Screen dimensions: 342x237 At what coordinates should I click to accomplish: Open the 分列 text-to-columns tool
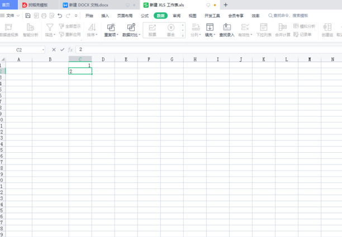click(196, 30)
